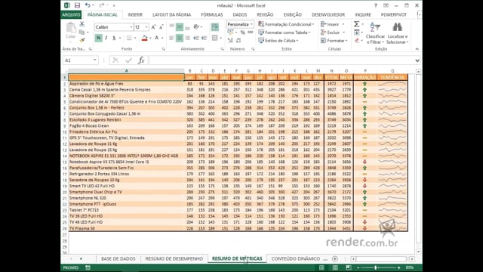
Task: Open number format Personaliza dropdown
Action: [251, 24]
